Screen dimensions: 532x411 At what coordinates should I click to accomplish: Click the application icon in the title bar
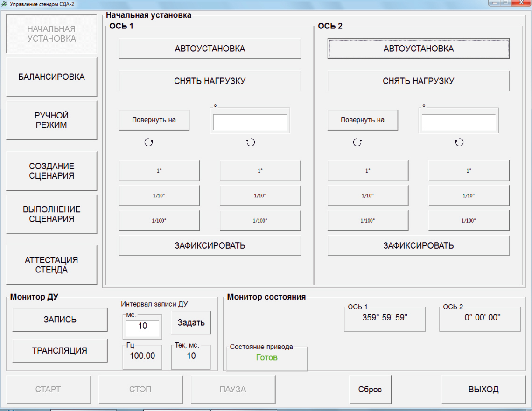click(x=5, y=4)
